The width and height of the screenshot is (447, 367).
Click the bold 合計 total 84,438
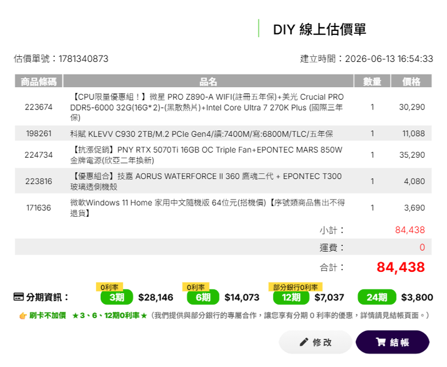(401, 267)
